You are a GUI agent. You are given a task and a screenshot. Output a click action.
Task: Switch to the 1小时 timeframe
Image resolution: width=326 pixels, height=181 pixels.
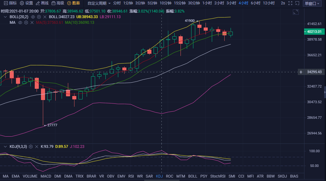[207, 3]
